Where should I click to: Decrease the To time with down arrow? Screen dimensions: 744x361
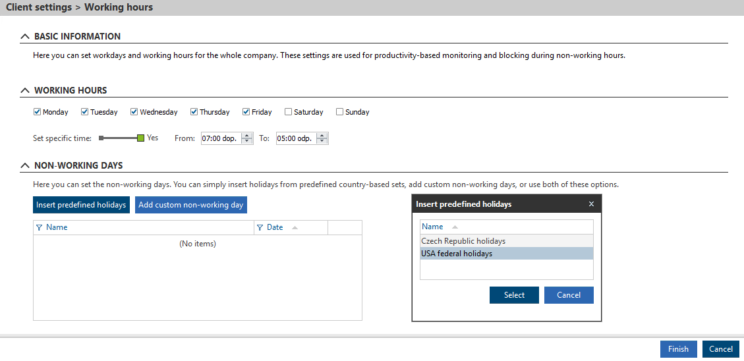tap(322, 141)
